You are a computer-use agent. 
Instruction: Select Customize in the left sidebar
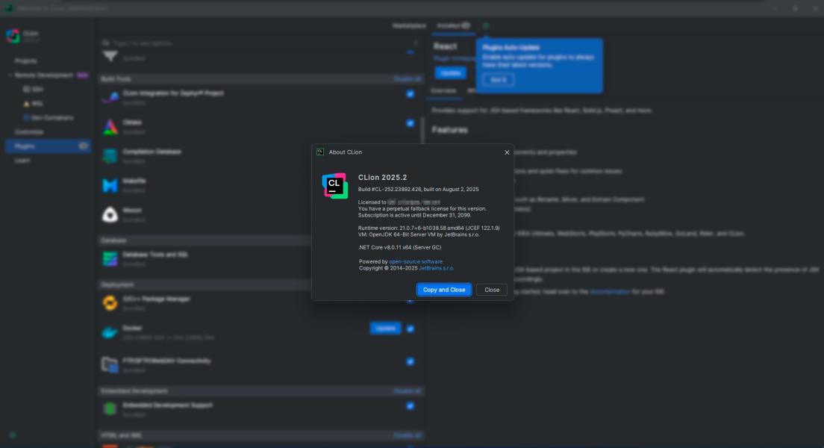point(29,132)
